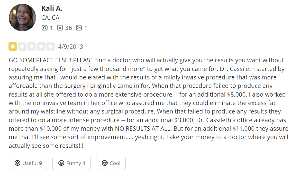291x175 pixels.
Task: Click the filled yellow first rating star
Action: (x=13, y=46)
